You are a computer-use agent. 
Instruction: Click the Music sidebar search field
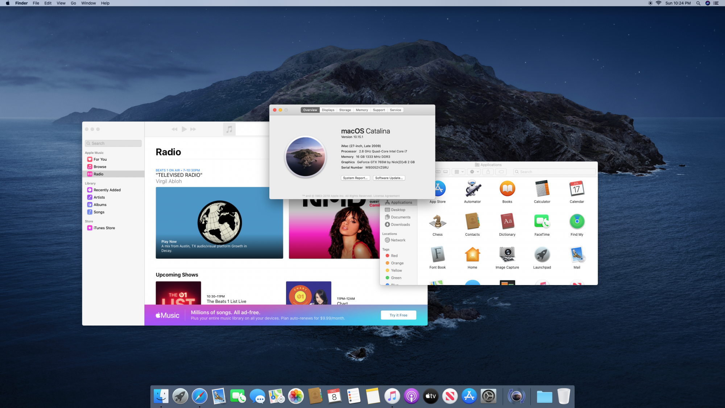pos(113,143)
